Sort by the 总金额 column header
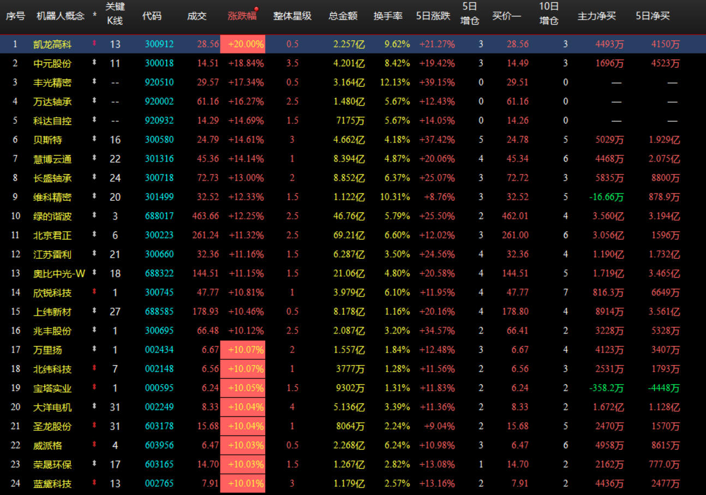 343,16
